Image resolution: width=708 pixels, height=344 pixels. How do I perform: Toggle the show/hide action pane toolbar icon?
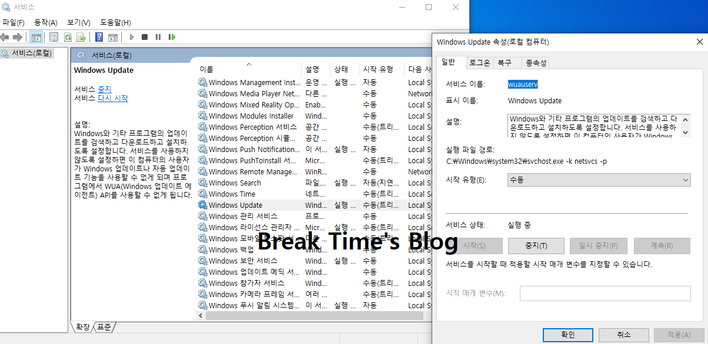[112, 37]
